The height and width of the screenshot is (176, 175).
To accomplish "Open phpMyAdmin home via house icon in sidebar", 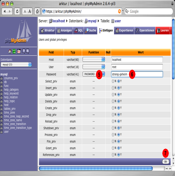I will 10,51.
